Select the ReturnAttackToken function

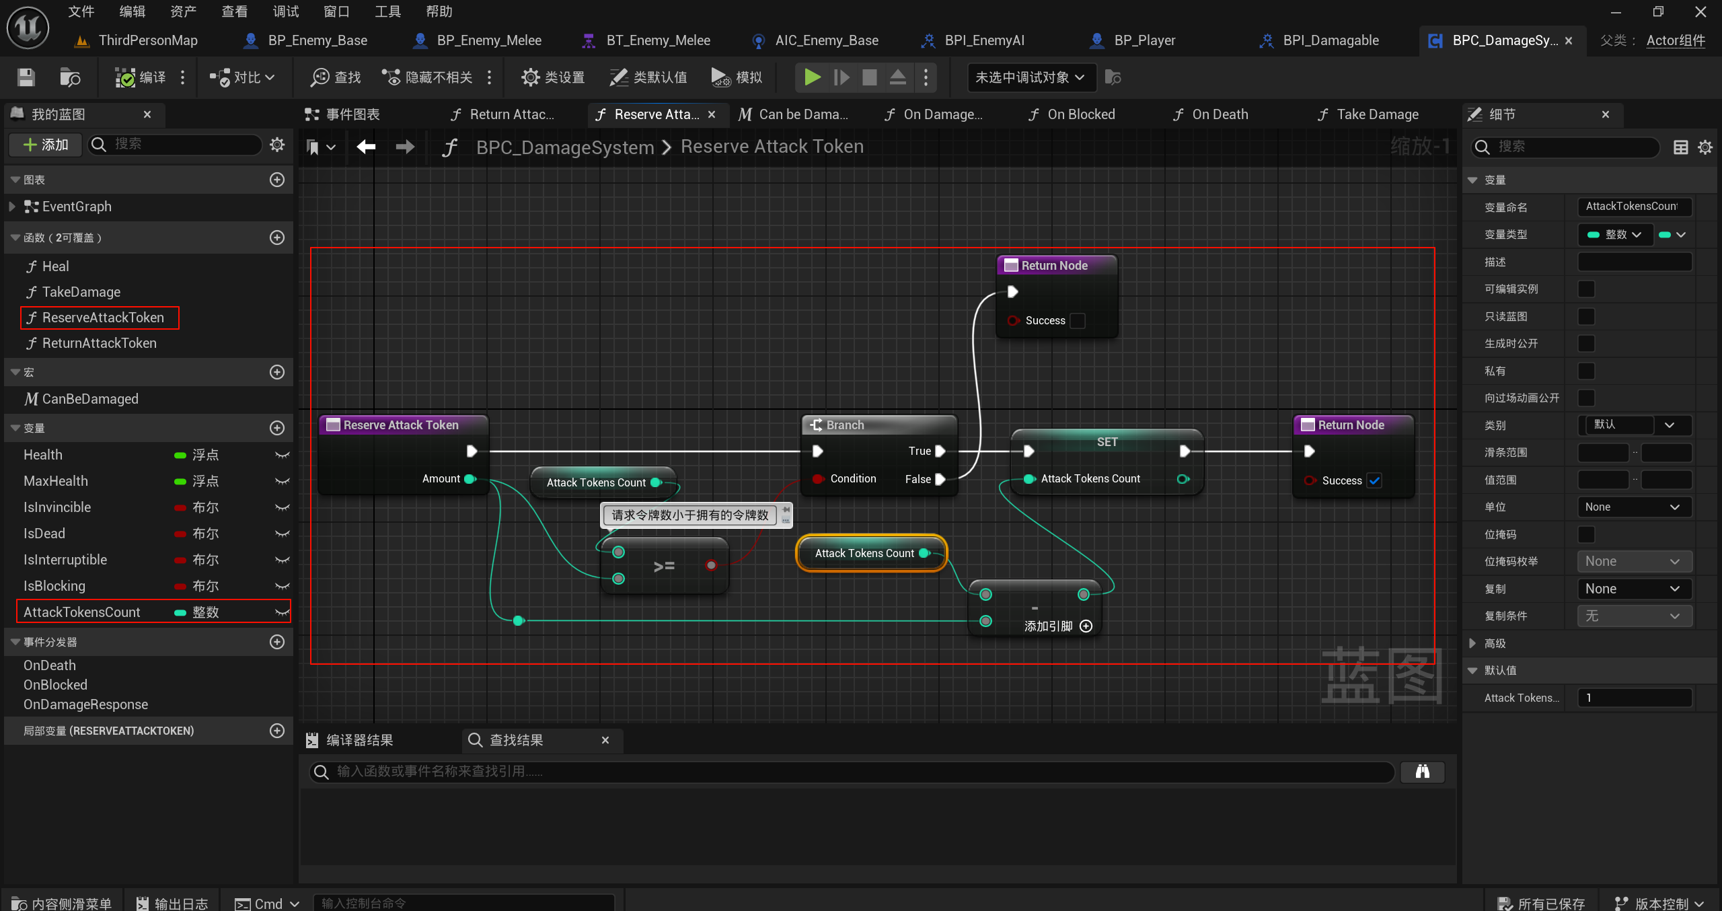(x=99, y=343)
